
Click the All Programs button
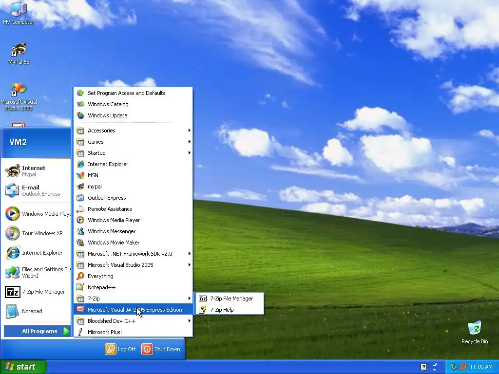(x=37, y=331)
